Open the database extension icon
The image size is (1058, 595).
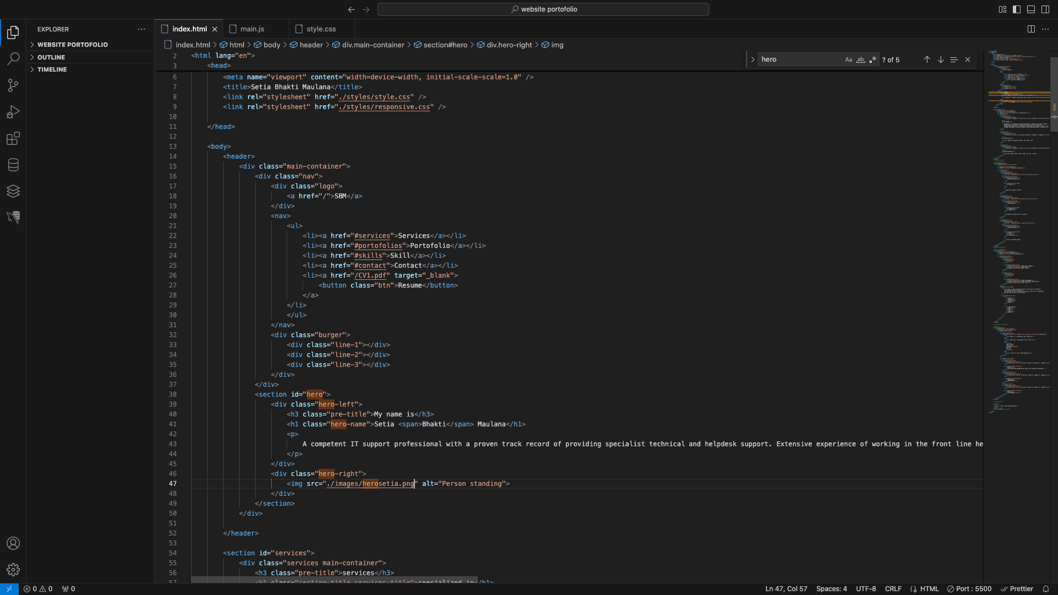click(13, 165)
